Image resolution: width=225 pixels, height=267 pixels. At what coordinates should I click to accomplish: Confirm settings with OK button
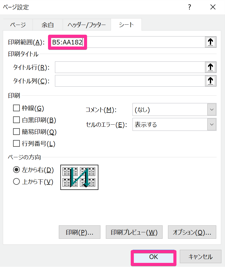154,257
